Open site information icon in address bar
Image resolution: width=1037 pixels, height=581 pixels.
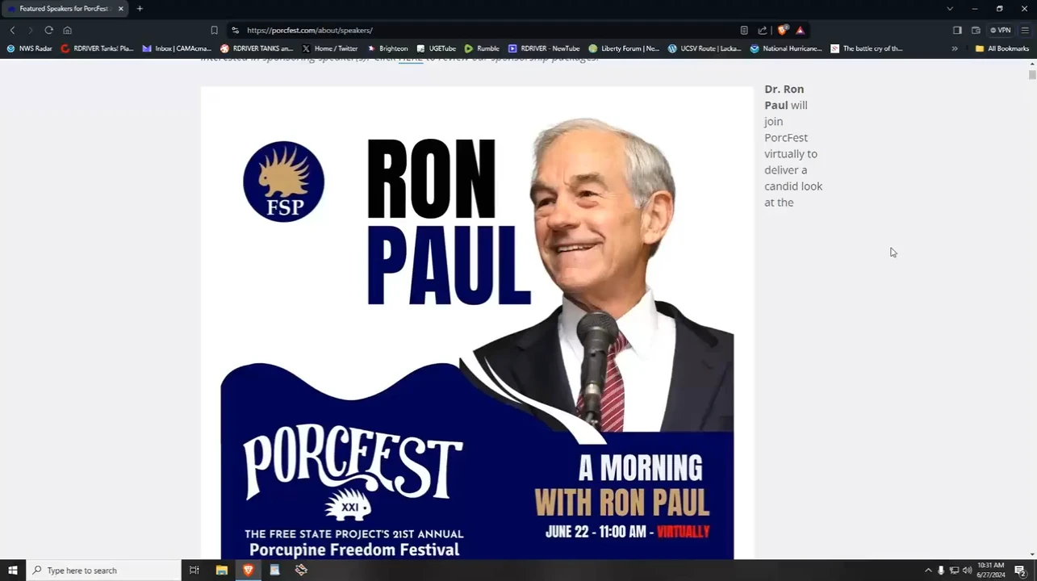click(x=235, y=30)
